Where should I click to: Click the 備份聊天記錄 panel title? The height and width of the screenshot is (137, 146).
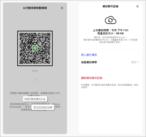point(110,6)
